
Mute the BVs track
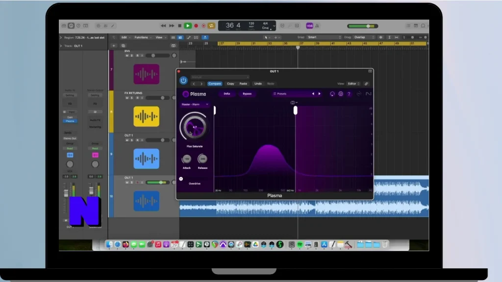127,56
